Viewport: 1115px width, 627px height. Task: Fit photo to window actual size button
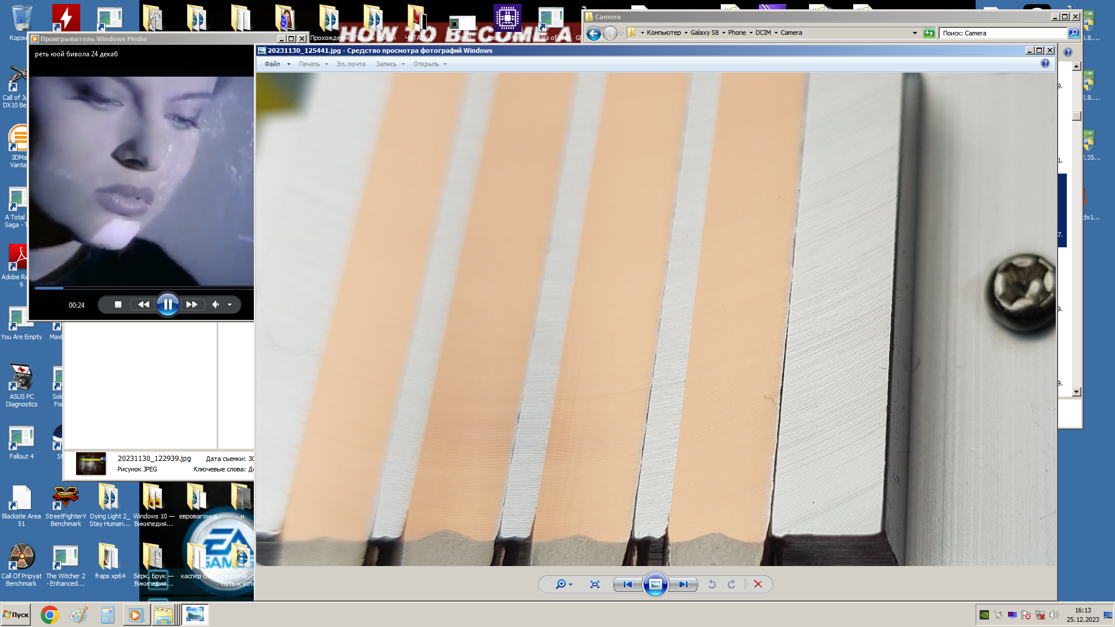pyautogui.click(x=595, y=585)
